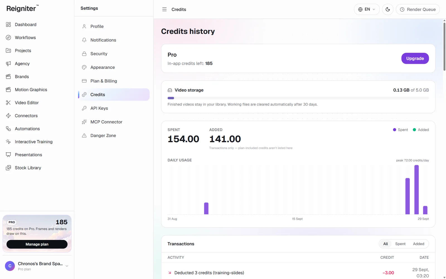Screen dimensions: 446x279
Task: Click the Automations icon
Action: (8, 129)
